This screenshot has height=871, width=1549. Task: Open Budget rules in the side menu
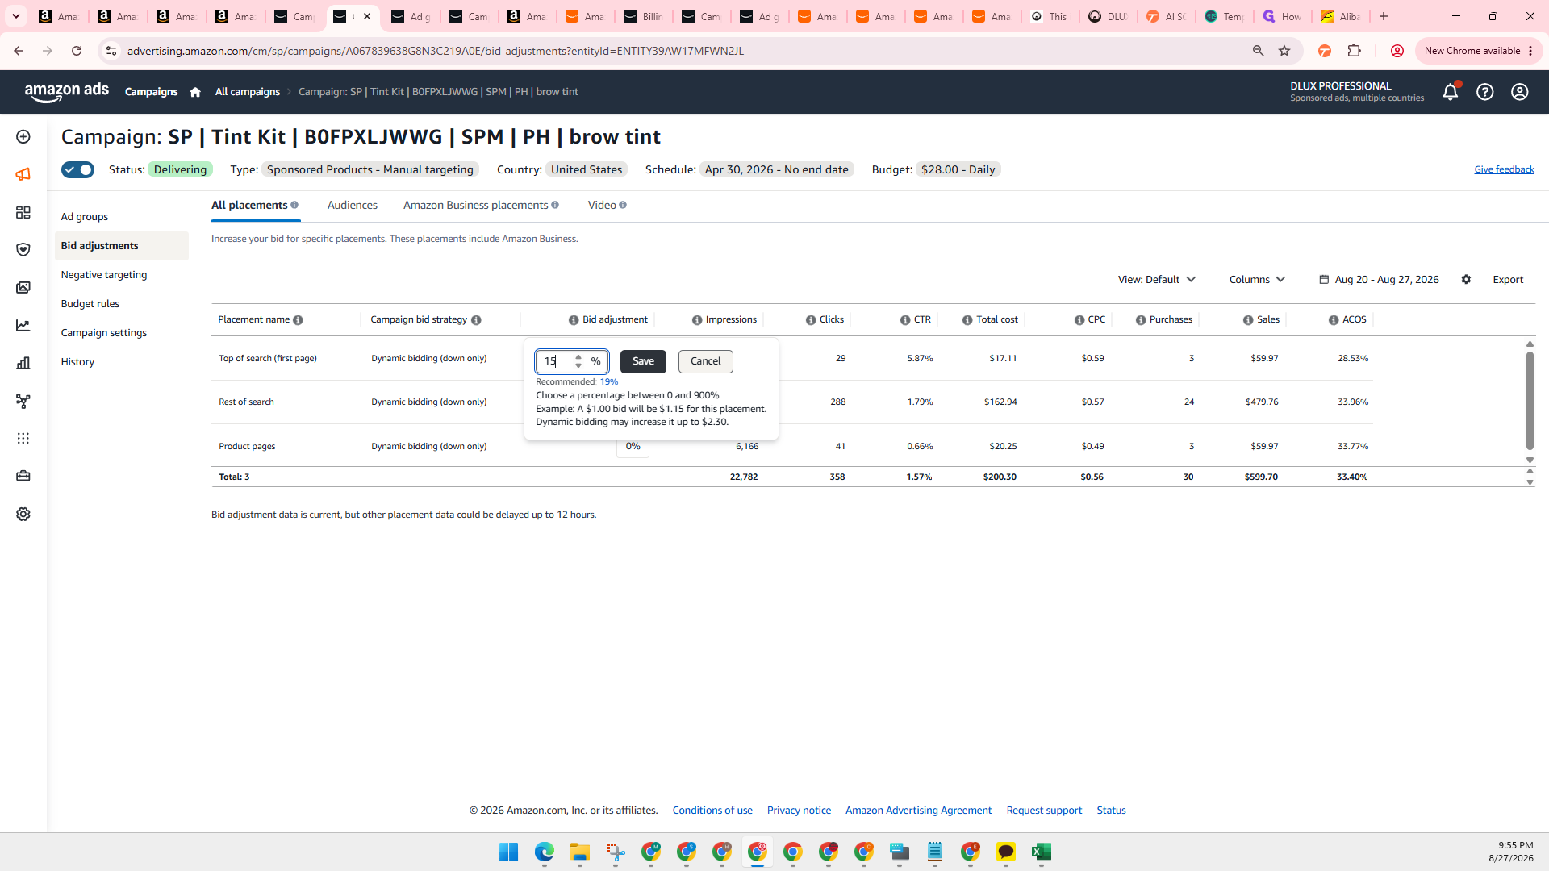click(90, 304)
